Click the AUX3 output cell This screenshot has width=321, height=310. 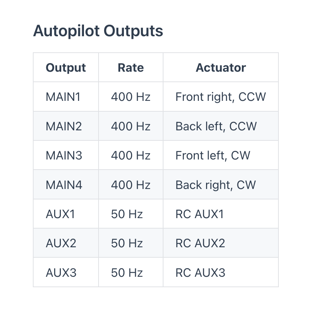[61, 273]
